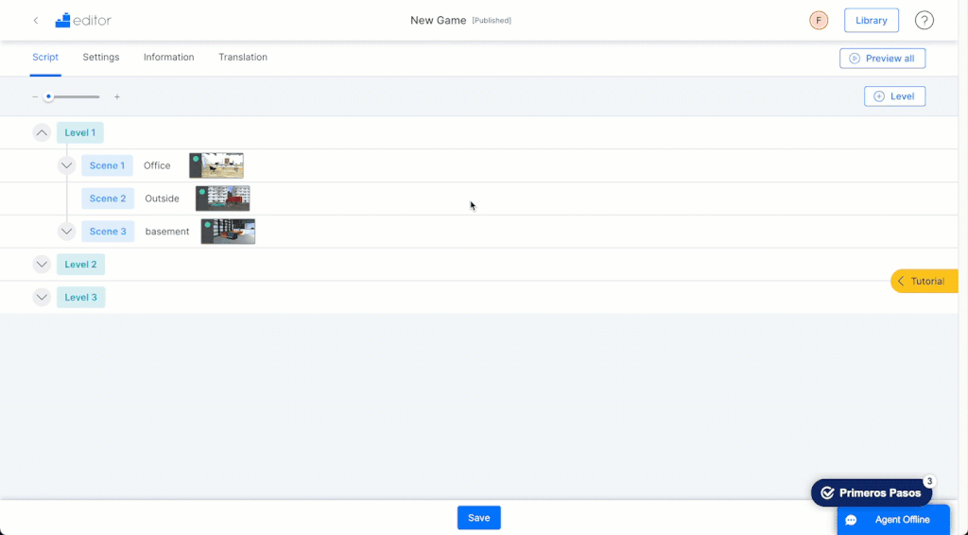The image size is (968, 535).
Task: Switch to the Settings tab
Action: [101, 57]
